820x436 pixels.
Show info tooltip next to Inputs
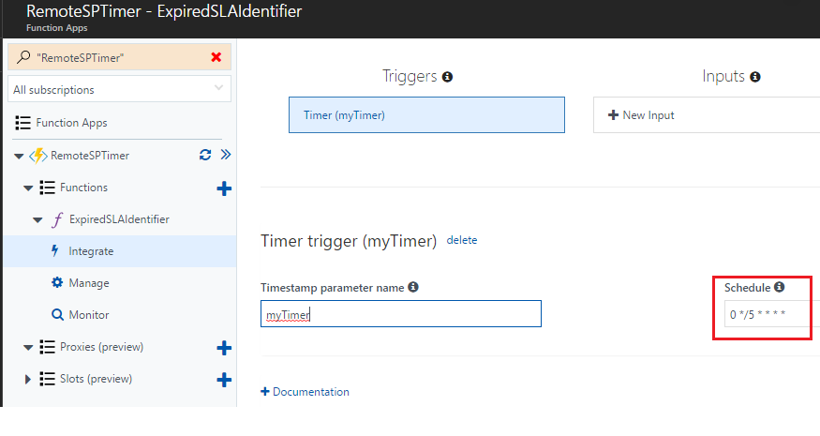[x=754, y=77]
